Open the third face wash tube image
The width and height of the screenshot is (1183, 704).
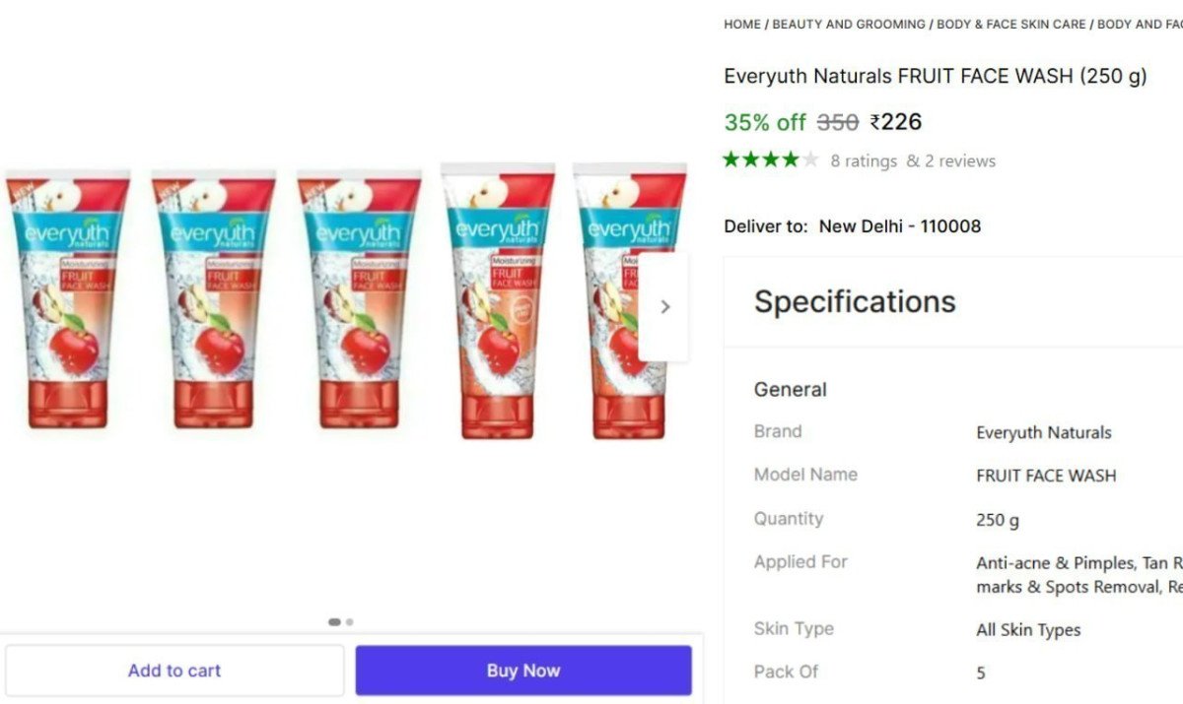click(360, 300)
